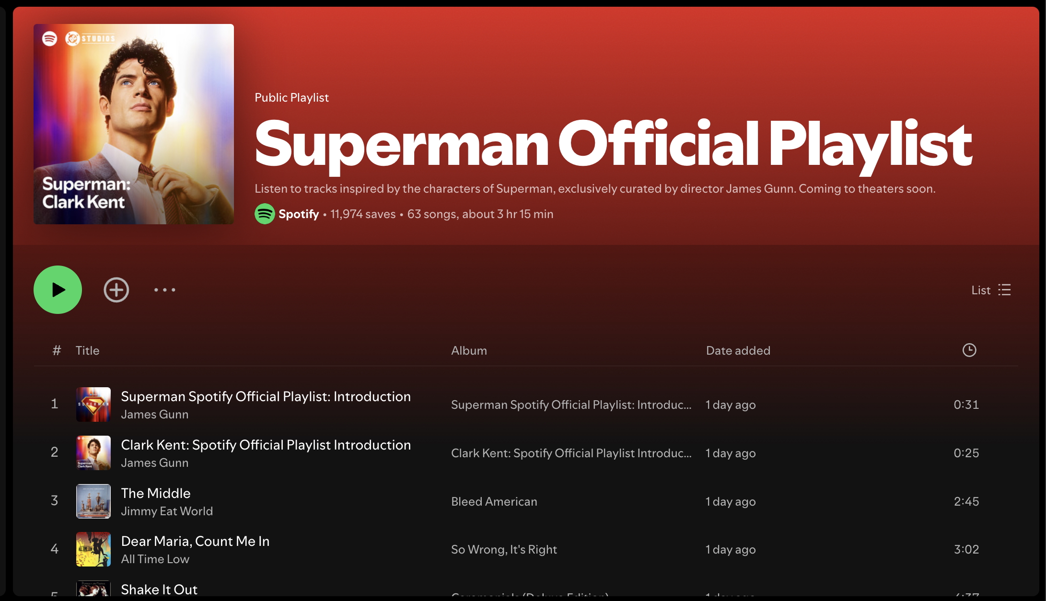Open the Spotify profile link
The width and height of the screenshot is (1046, 601).
tap(299, 214)
